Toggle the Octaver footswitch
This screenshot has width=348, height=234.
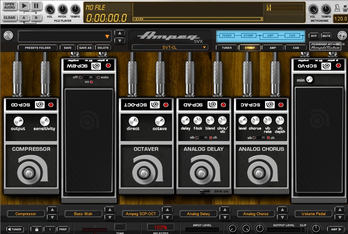click(144, 173)
